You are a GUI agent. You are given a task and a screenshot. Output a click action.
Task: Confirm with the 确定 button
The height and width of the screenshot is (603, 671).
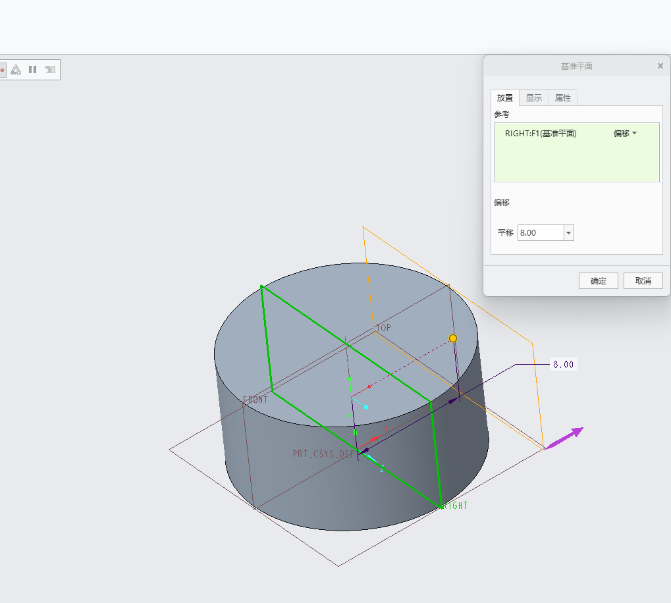[599, 281]
